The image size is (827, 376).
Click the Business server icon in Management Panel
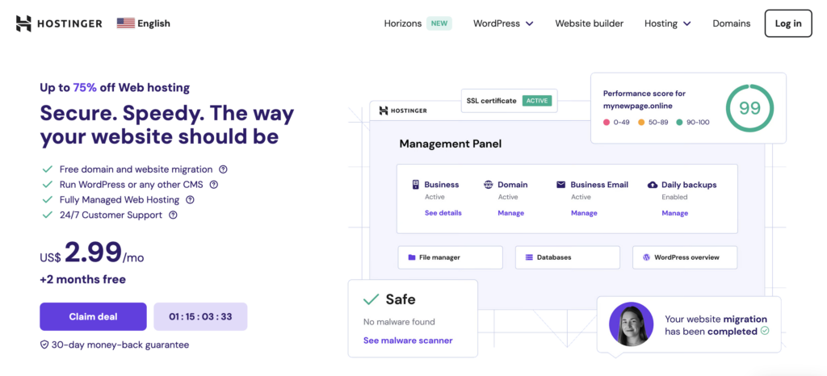pyautogui.click(x=416, y=184)
